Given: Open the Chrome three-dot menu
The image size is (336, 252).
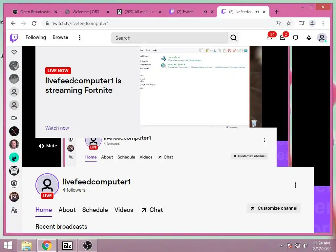Looking at the screenshot, I should point(323,23).
